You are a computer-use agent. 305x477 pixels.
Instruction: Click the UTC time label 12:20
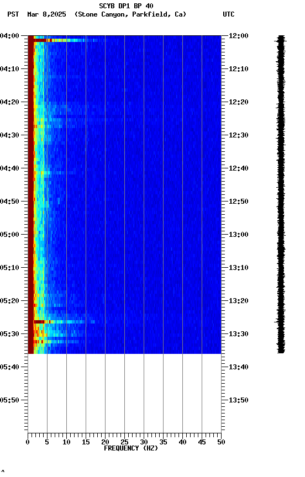click(x=239, y=102)
